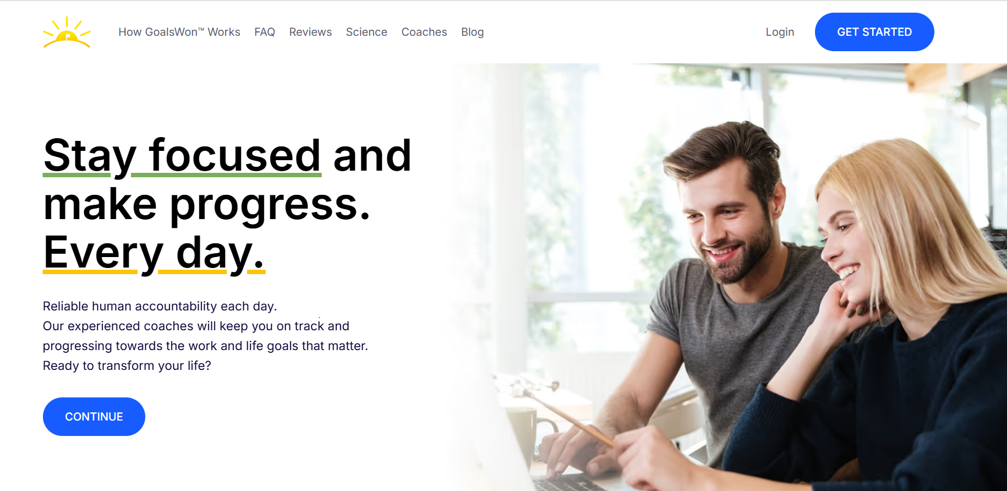Click the blue CONTINUE button
Viewport: 1007px width, 491px height.
[94, 417]
